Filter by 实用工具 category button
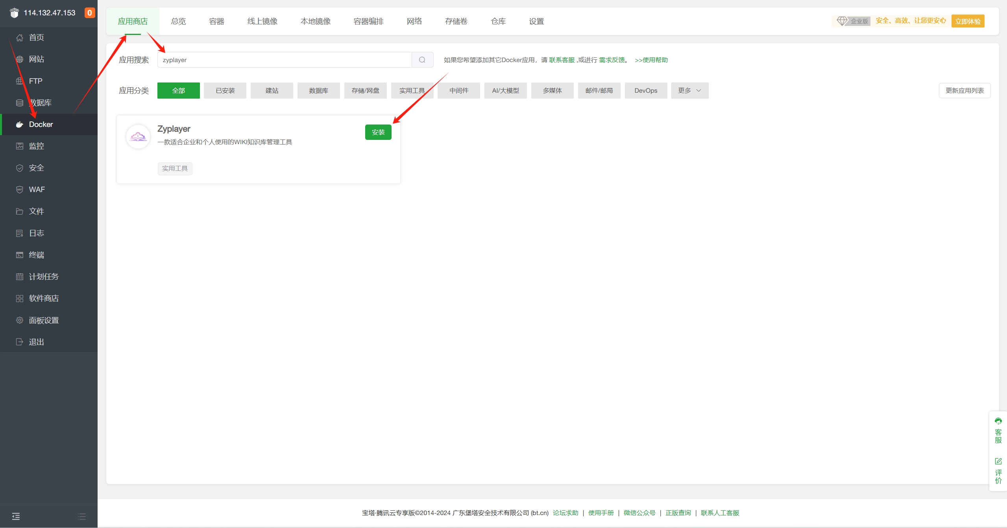The image size is (1007, 528). point(412,90)
